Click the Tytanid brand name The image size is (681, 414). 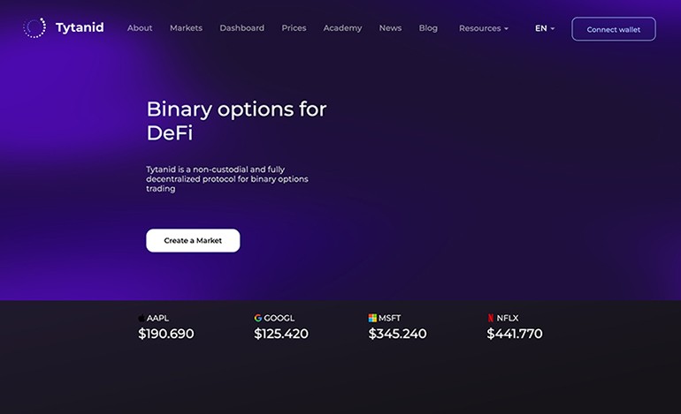tap(80, 27)
